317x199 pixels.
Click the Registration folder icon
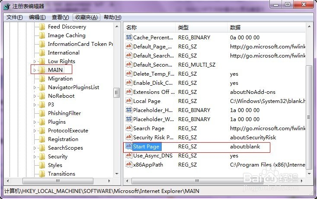point(42,139)
